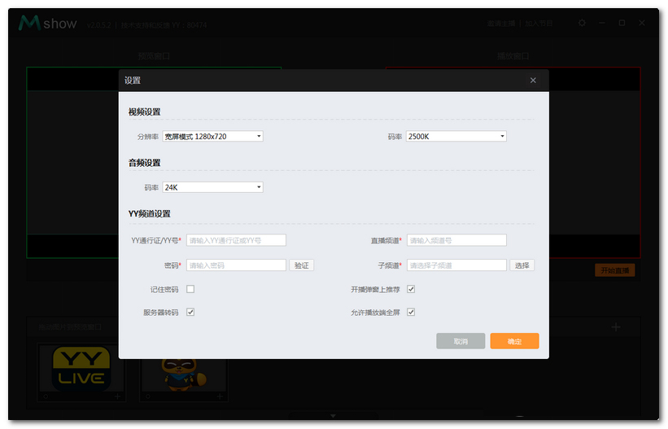668x429 pixels.
Task: Click the gear settings icon in title bar
Action: (x=582, y=24)
